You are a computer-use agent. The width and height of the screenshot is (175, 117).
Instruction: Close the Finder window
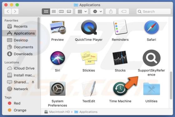click(6, 5)
